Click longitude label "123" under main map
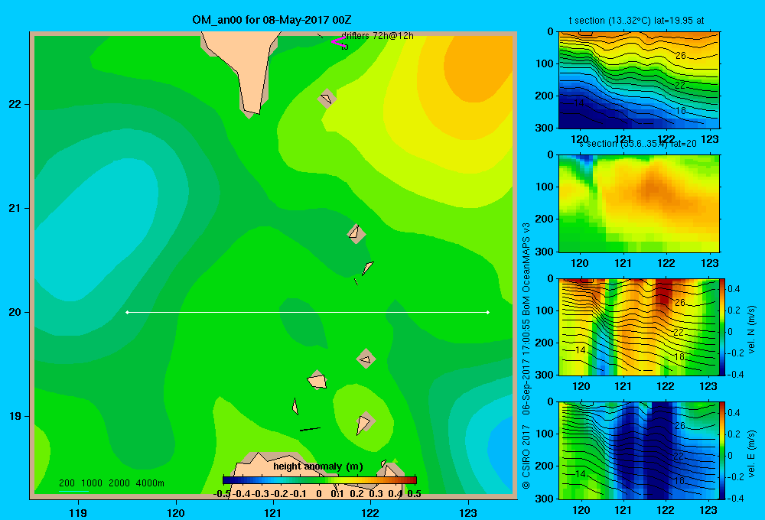The height and width of the screenshot is (520, 765). pyautogui.click(x=468, y=513)
